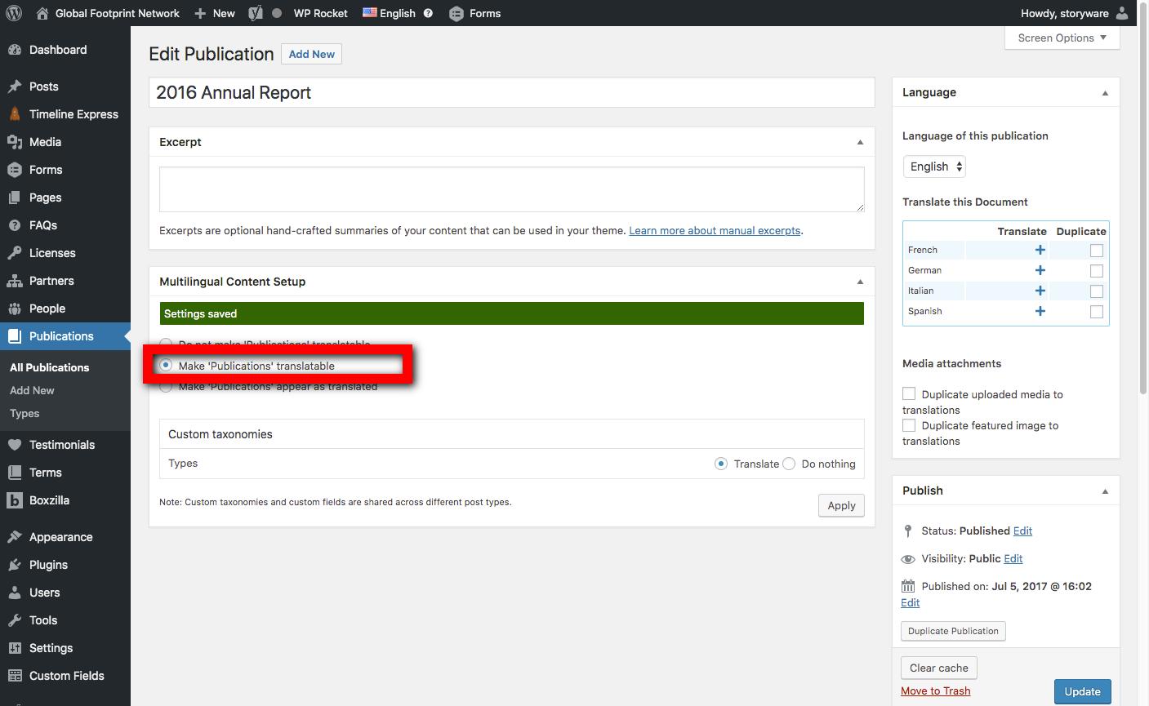
Task: Add German translation with plus icon
Action: point(1040,270)
